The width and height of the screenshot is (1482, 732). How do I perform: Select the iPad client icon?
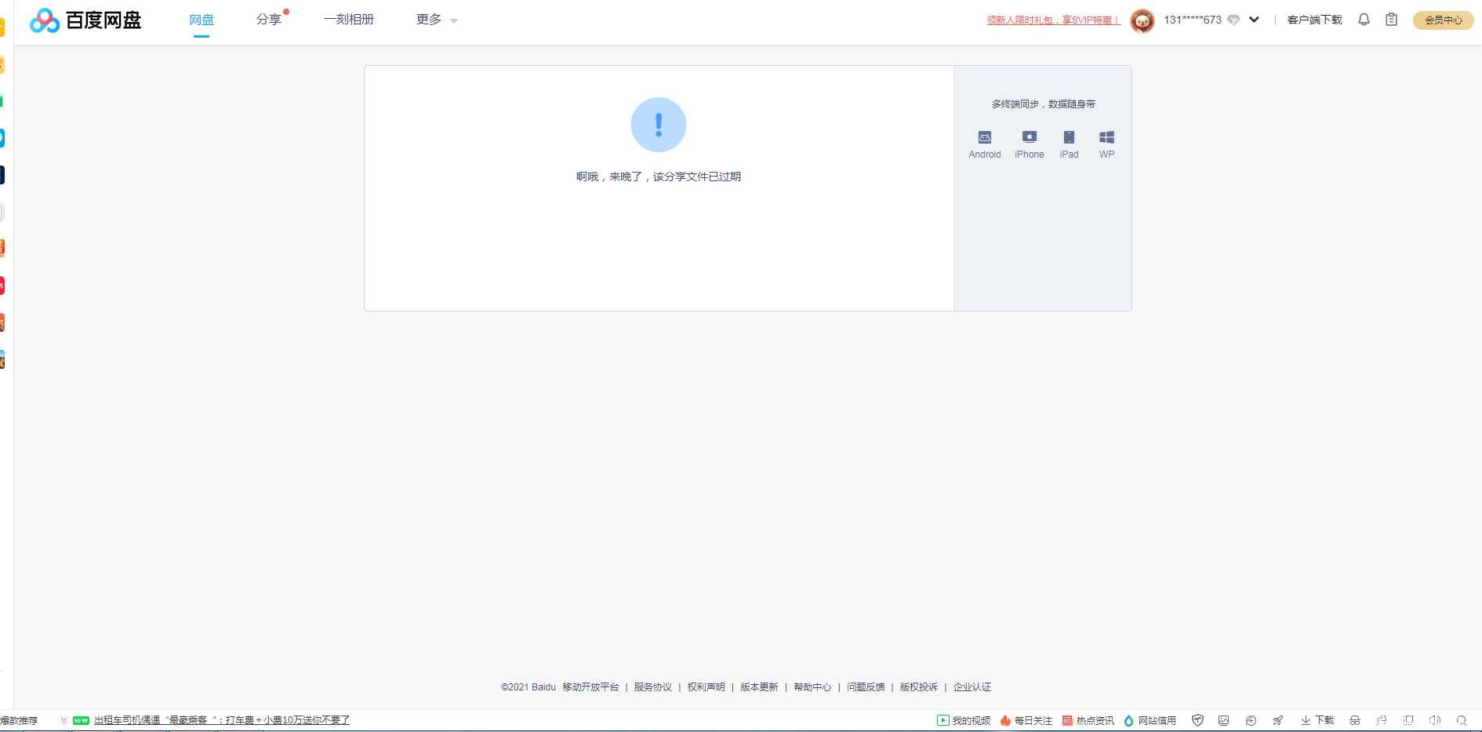click(x=1069, y=137)
